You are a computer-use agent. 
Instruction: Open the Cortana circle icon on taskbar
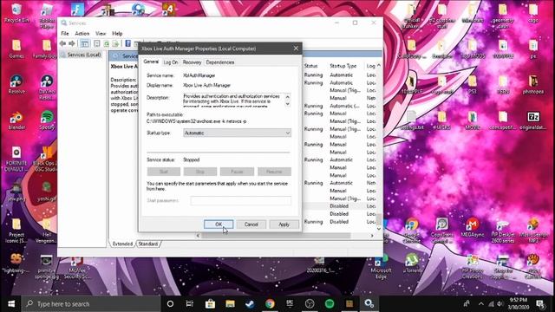point(170,303)
